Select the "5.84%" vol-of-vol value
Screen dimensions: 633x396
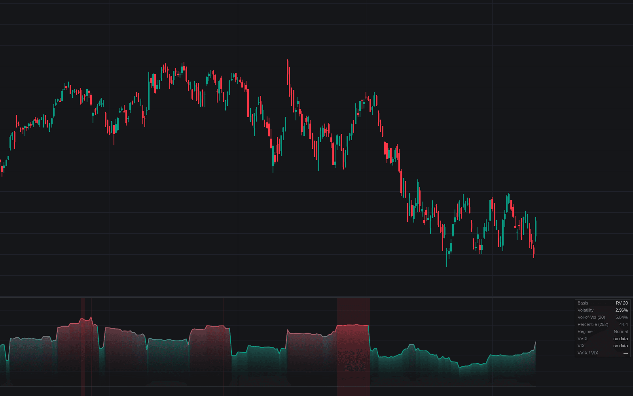pos(622,317)
